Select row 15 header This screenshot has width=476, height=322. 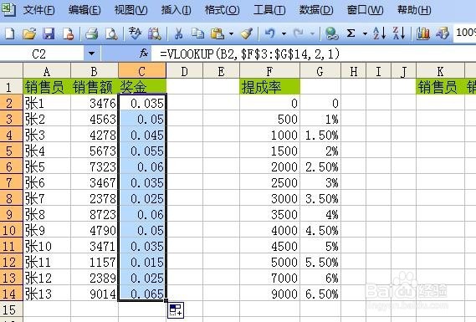click(11, 309)
